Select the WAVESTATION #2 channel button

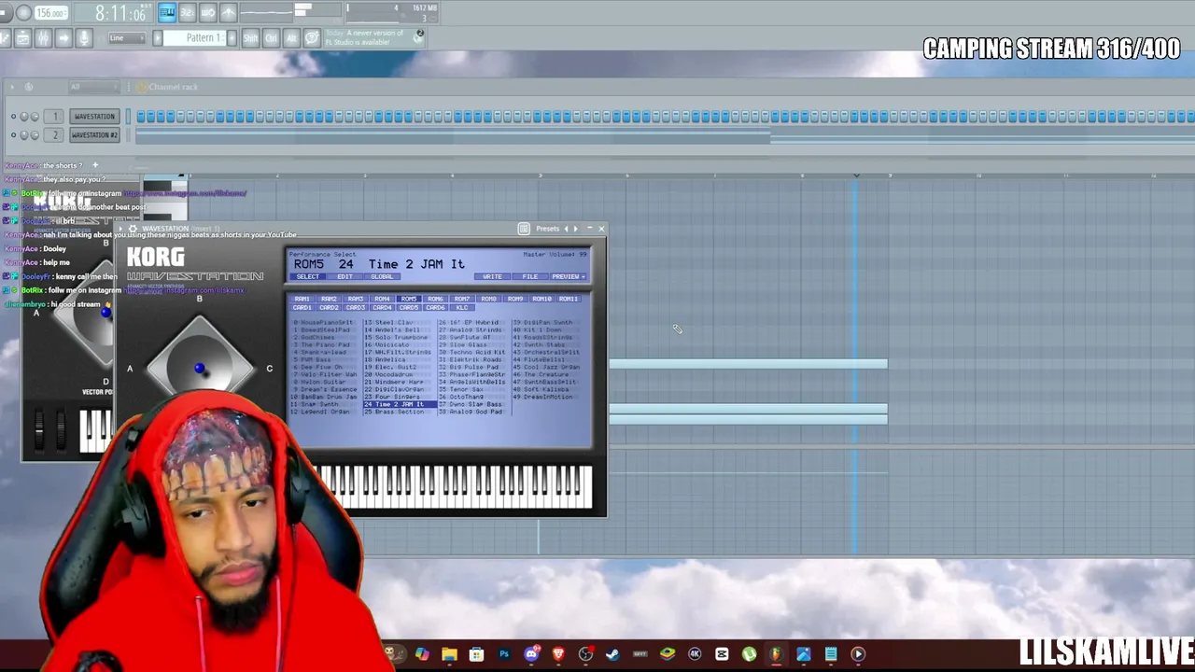click(x=94, y=135)
